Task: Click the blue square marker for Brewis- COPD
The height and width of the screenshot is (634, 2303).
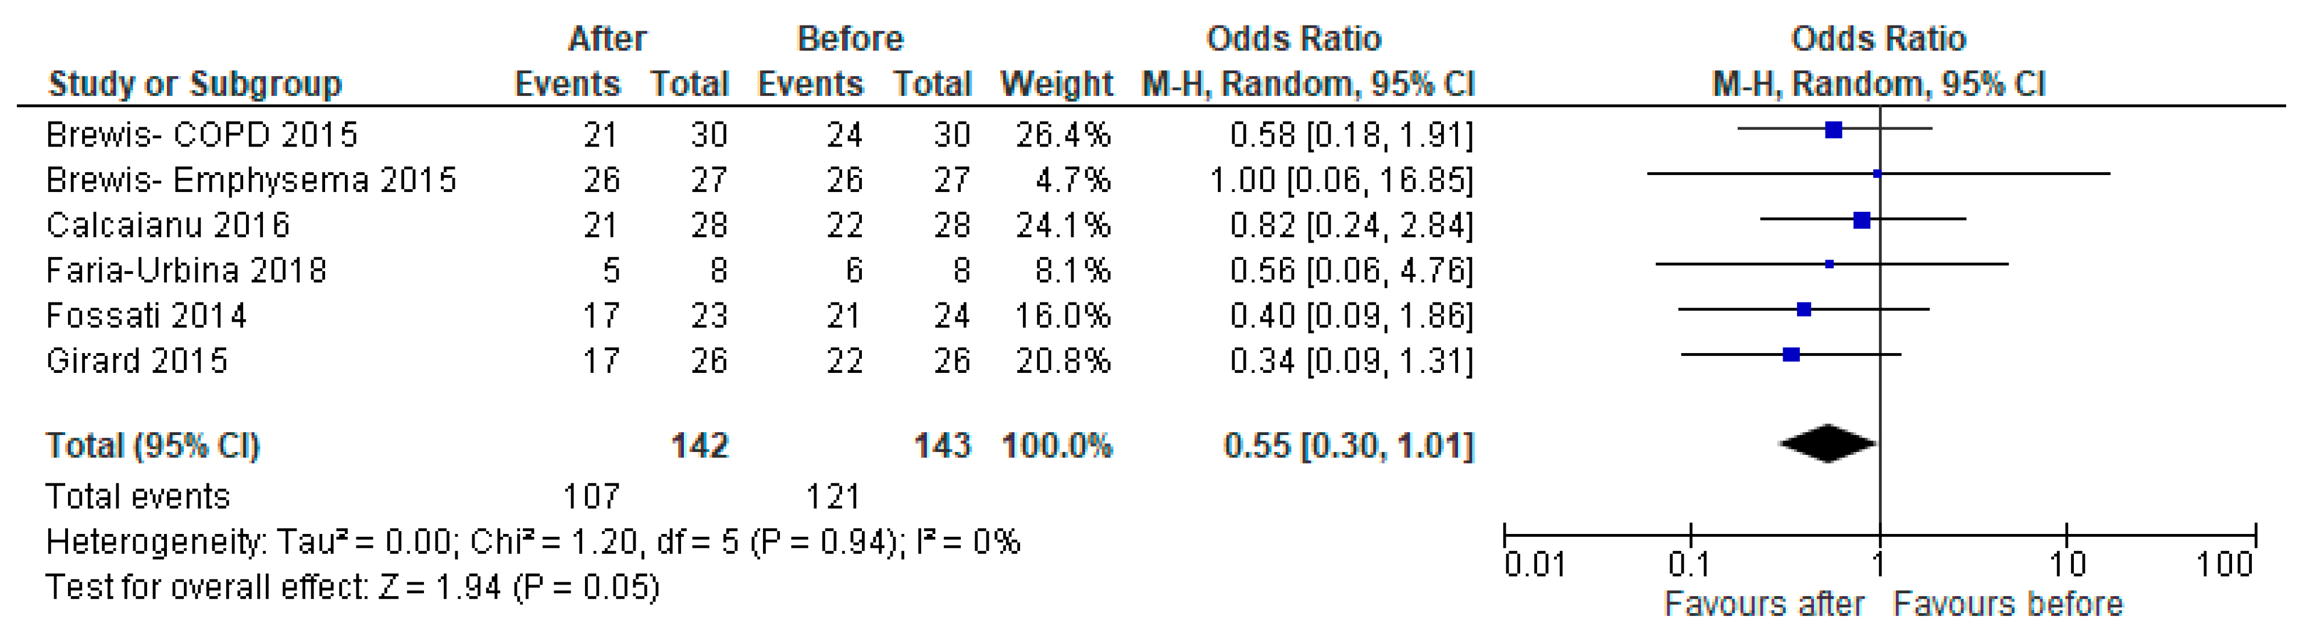Action: 1834,130
